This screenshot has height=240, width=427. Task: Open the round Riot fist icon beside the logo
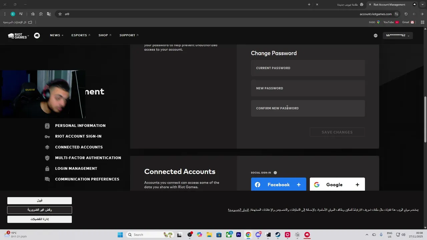37,35
